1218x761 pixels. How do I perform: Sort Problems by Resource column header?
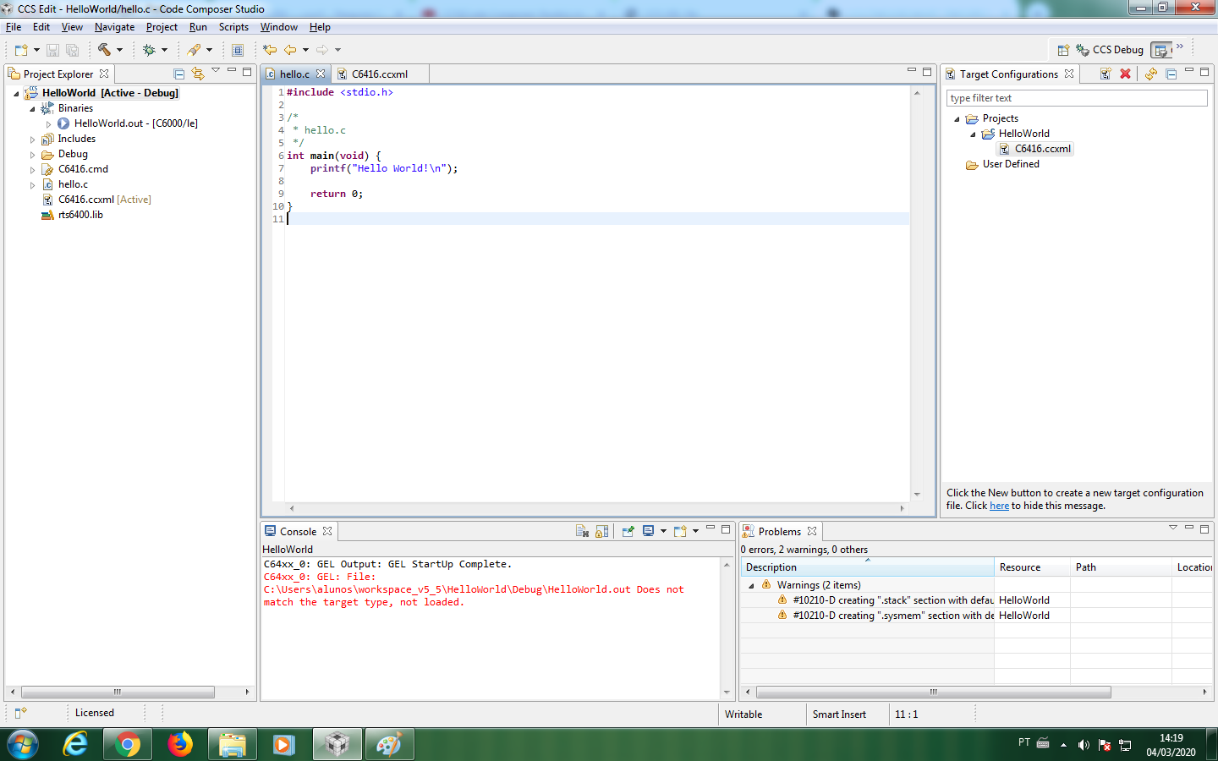(x=1032, y=567)
